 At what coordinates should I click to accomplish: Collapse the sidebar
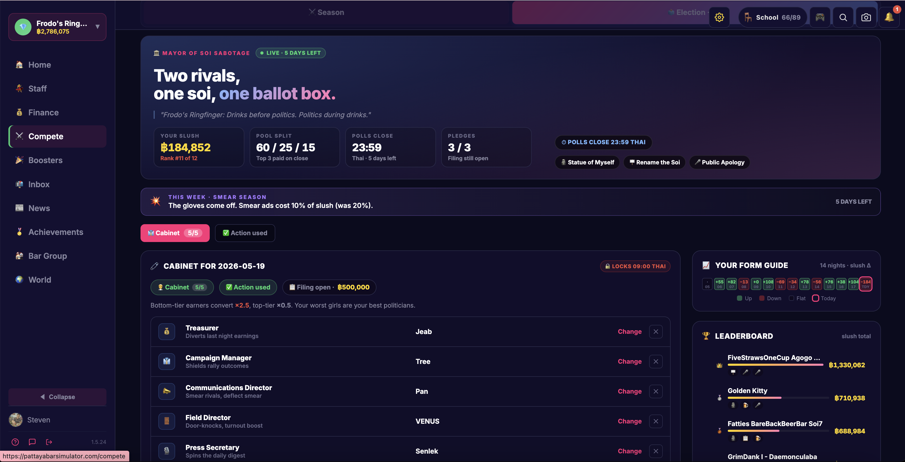57,397
